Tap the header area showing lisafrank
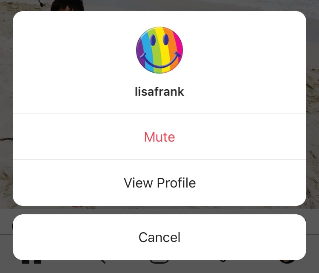This screenshot has height=273, width=319. coord(159,63)
